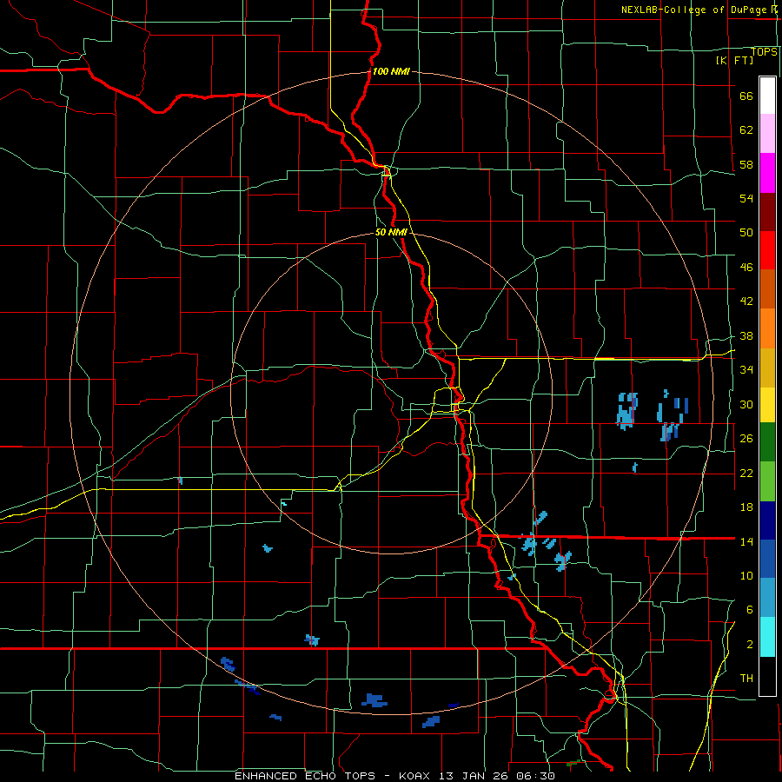Screen dimensions: 782x782
Task: Click the white color swatch at the top of the legend
Action: coord(767,96)
